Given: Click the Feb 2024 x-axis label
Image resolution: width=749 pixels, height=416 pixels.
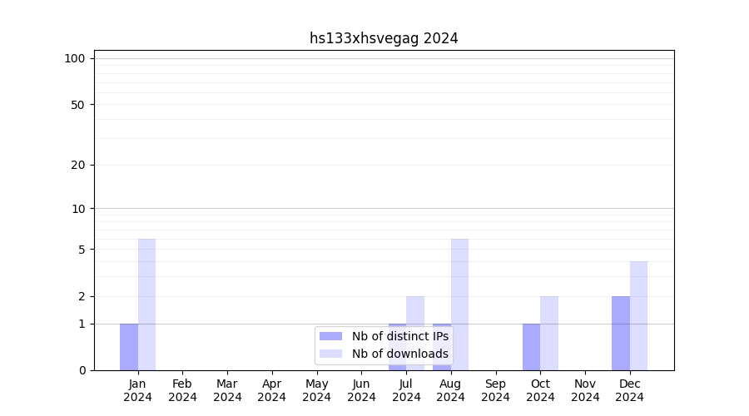Looking at the screenshot, I should [182, 390].
